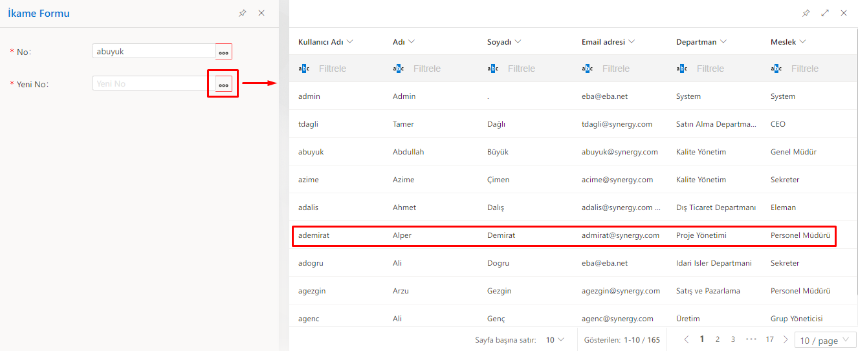
Task: Open Sayfa başına satır dropdown
Action: 555,339
